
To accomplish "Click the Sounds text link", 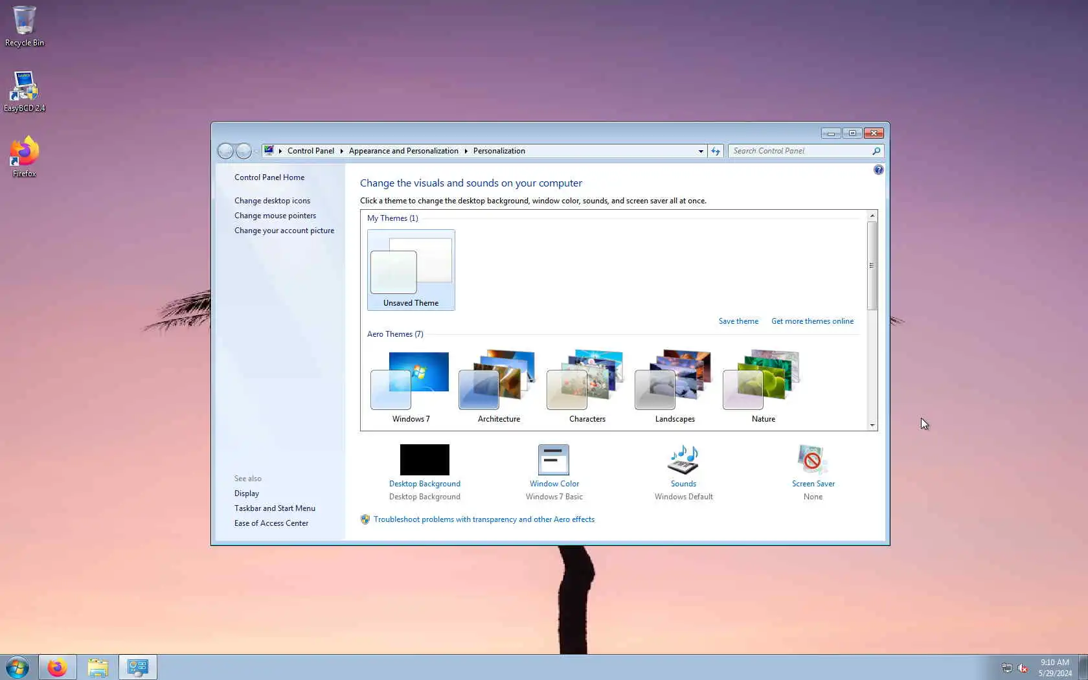I will click(x=683, y=484).
